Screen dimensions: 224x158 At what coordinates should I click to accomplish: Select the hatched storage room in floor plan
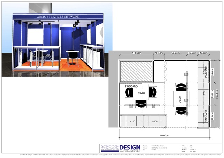click(136, 72)
